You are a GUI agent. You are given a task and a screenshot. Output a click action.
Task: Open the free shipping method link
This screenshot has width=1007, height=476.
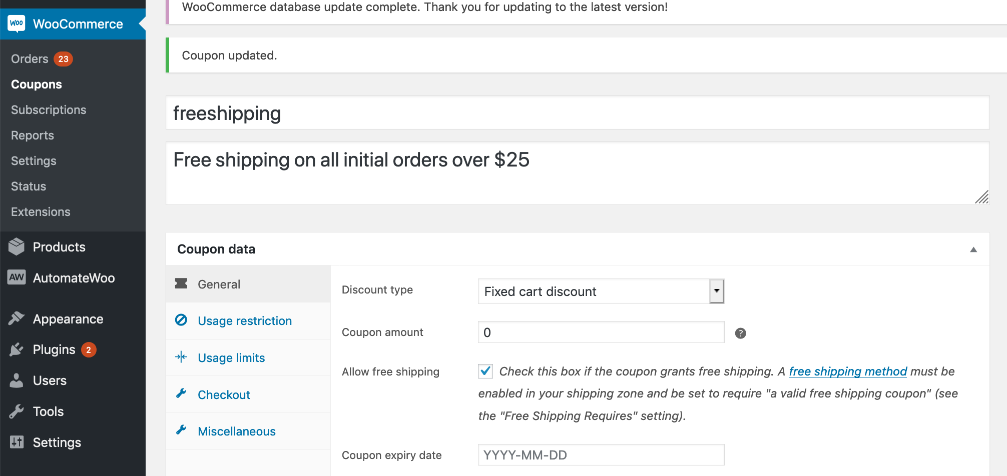(x=847, y=371)
